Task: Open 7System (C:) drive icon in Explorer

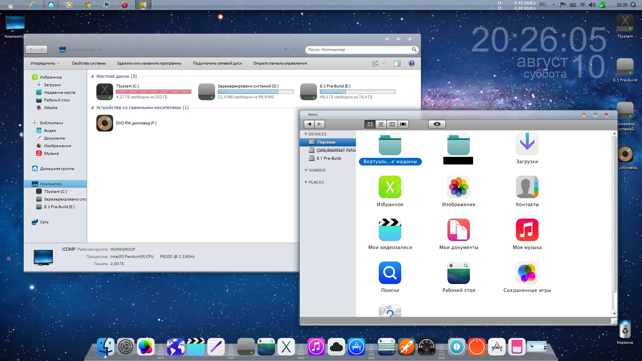Action: click(x=105, y=91)
